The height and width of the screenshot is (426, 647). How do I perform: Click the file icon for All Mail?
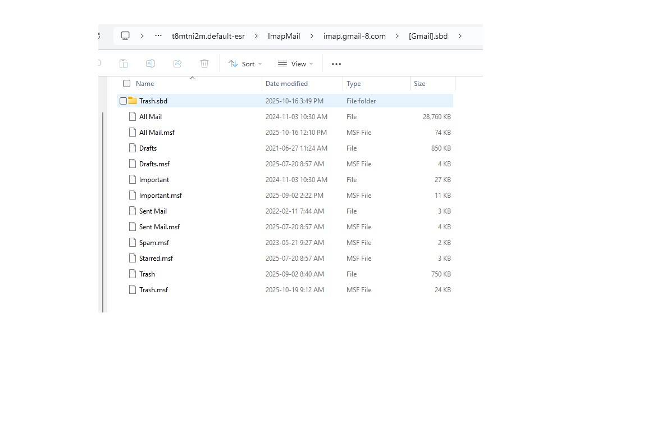point(133,116)
